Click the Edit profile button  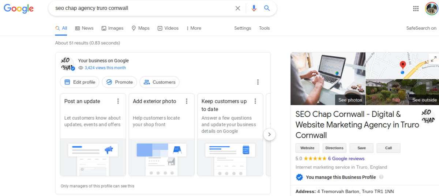80,82
